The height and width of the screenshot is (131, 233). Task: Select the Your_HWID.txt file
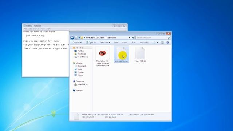tap(140, 55)
